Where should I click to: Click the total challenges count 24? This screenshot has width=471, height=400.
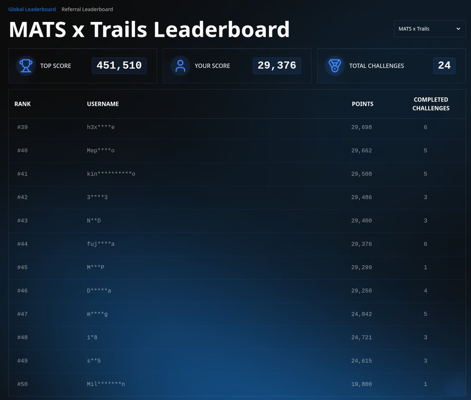point(444,65)
